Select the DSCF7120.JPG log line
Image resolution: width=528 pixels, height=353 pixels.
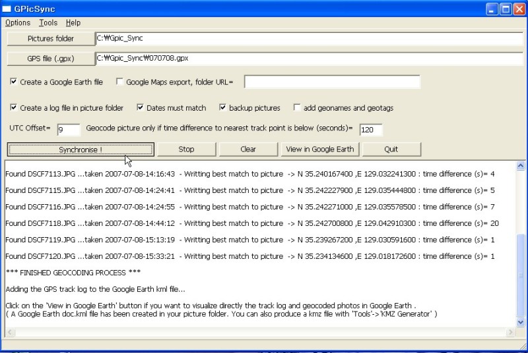[250, 256]
